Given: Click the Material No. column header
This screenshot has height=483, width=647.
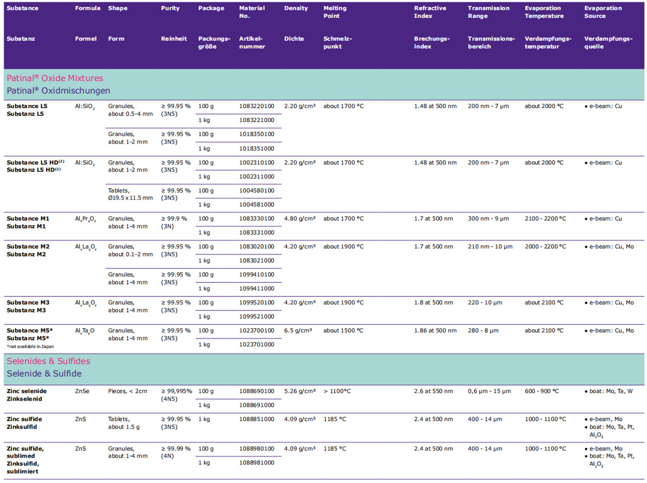Looking at the screenshot, I should tap(252, 12).
